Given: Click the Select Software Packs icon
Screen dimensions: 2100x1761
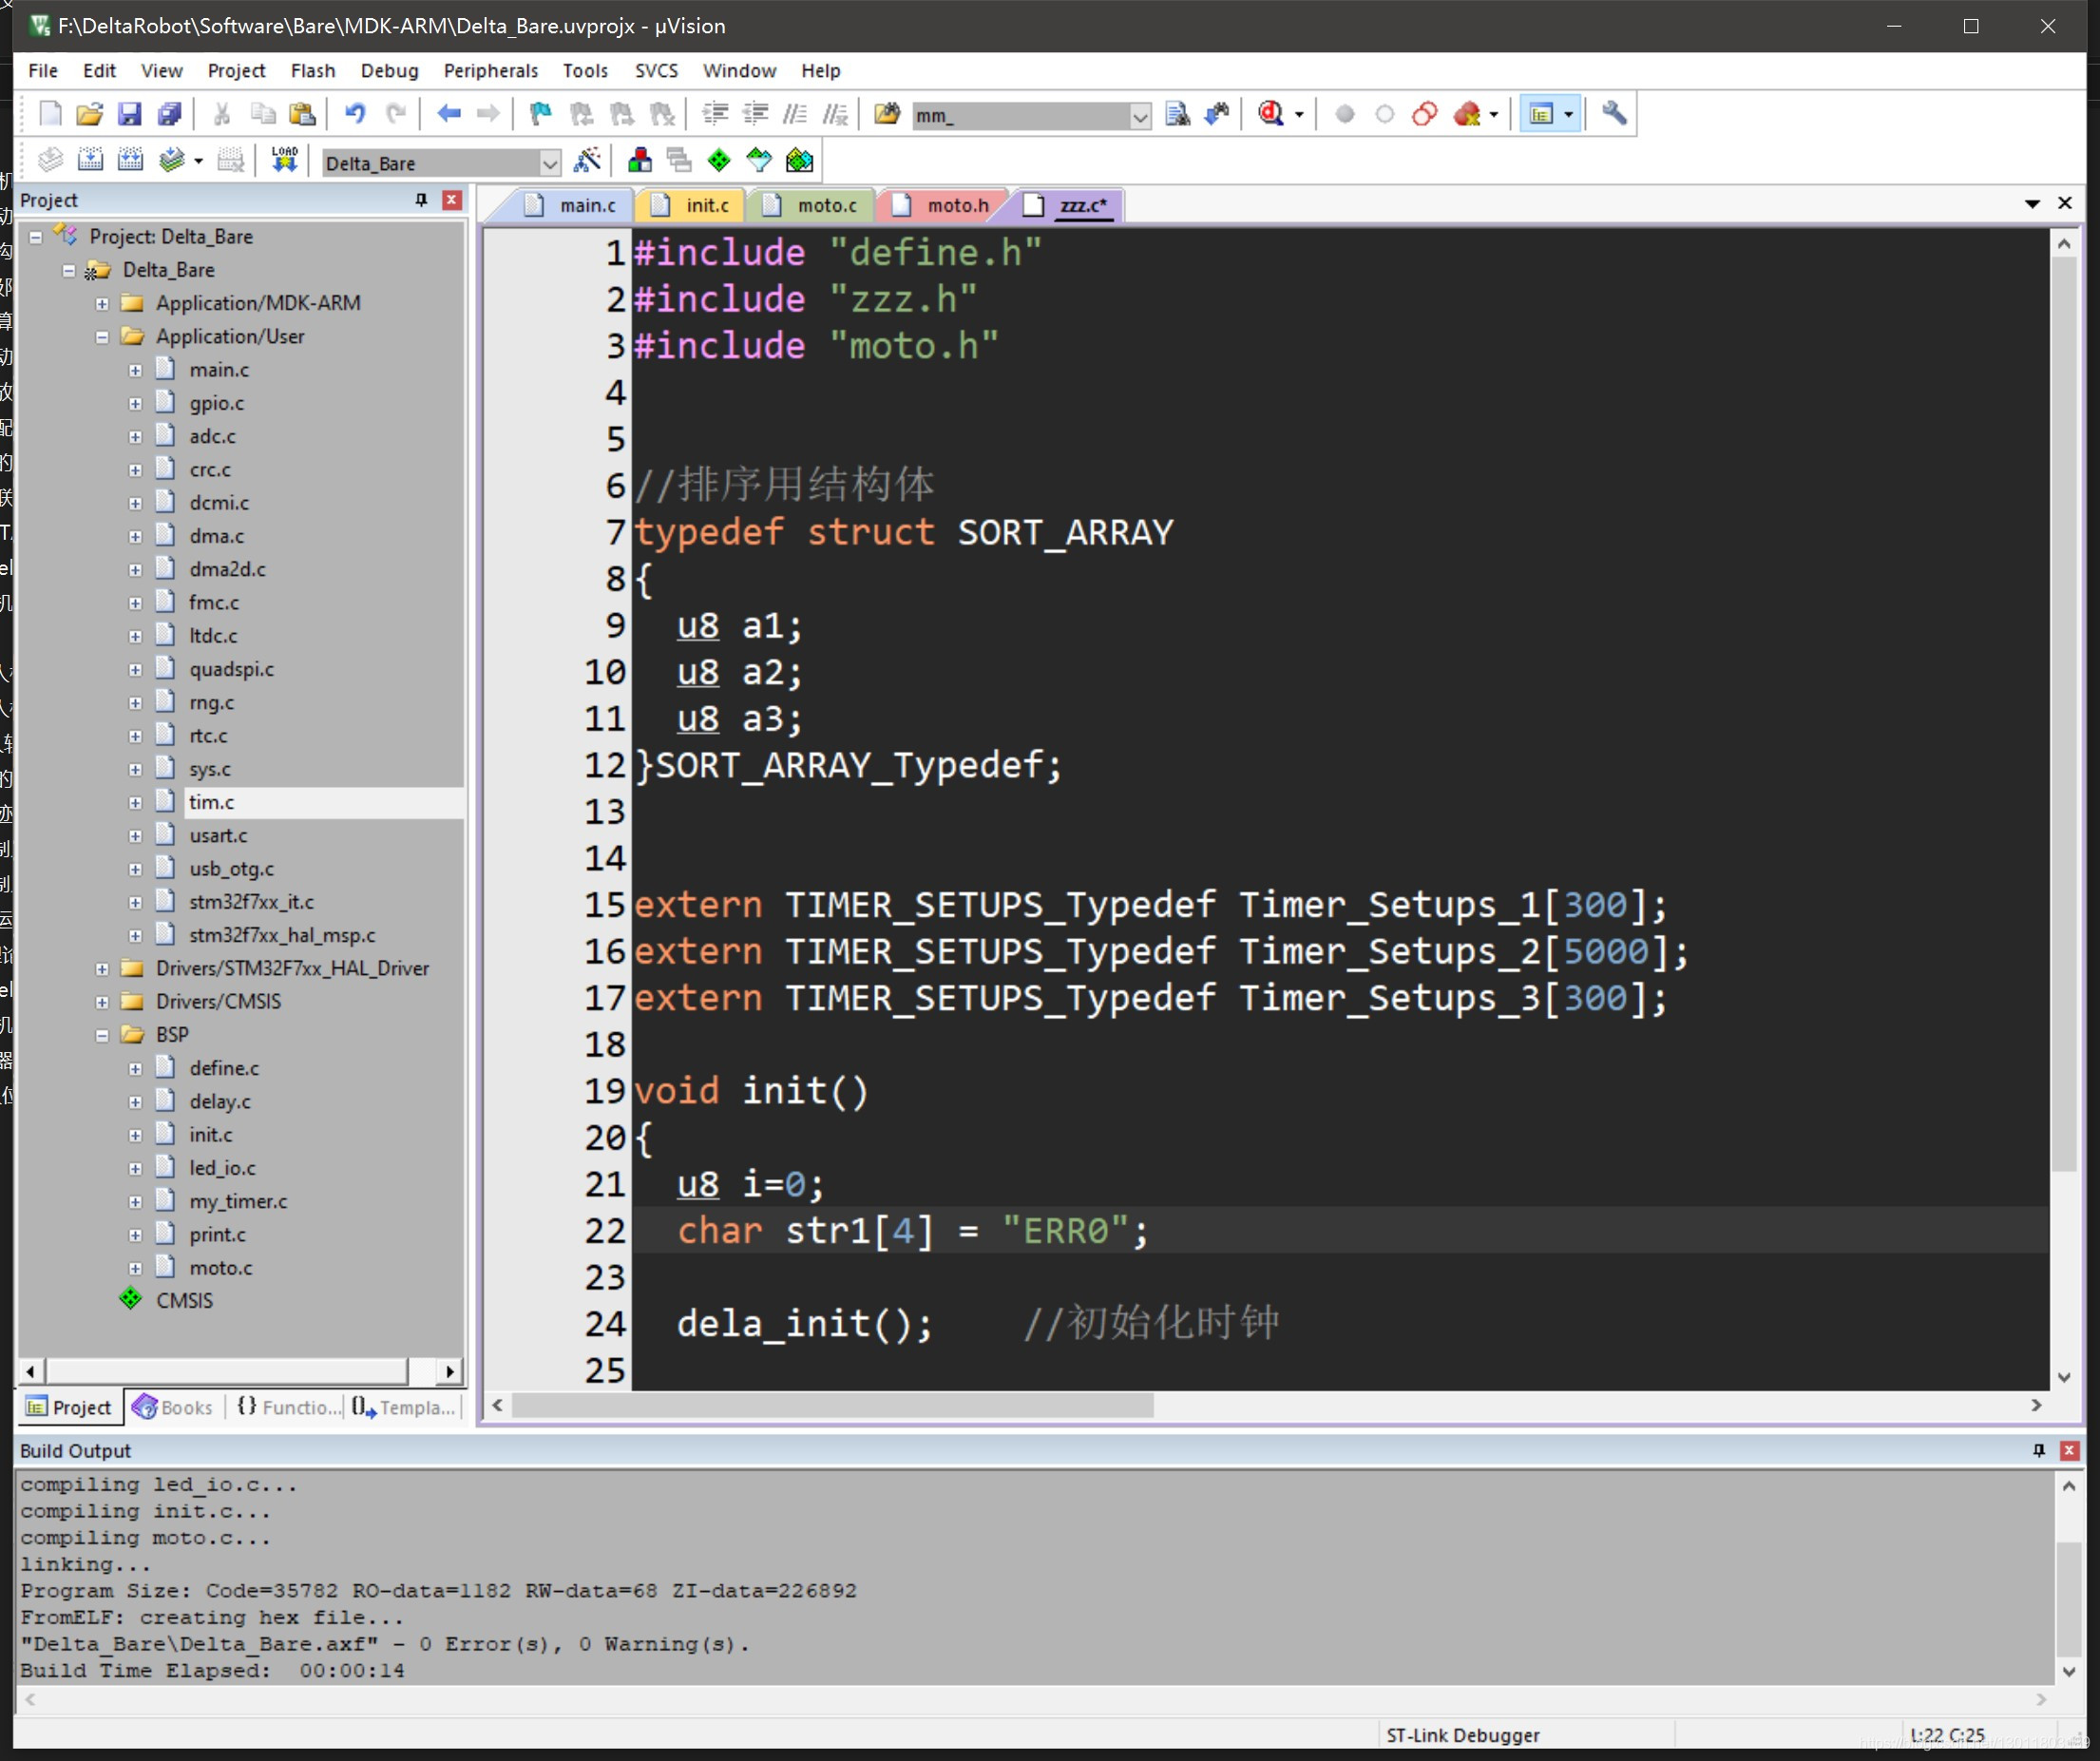Looking at the screenshot, I should [x=760, y=160].
